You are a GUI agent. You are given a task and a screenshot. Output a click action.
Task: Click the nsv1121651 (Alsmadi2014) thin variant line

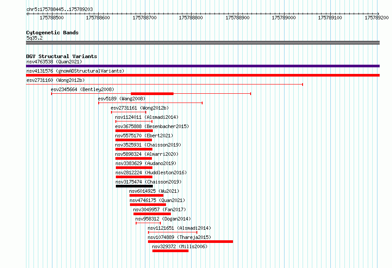173,232
